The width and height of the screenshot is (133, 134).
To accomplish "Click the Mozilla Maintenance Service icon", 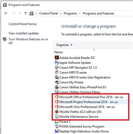I will coord(57,117).
